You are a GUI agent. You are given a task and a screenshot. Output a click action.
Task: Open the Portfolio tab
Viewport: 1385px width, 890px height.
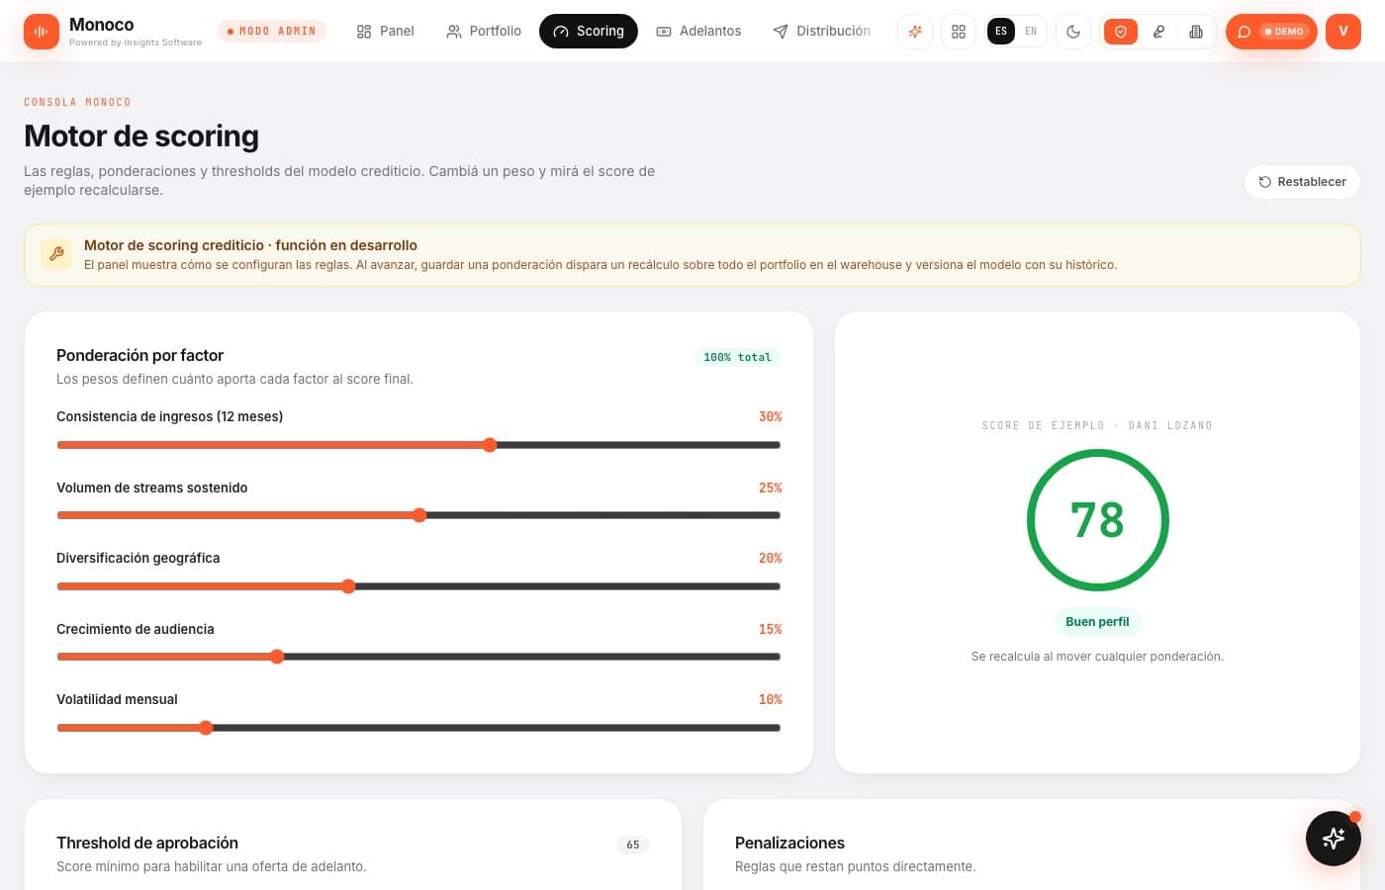[484, 32]
